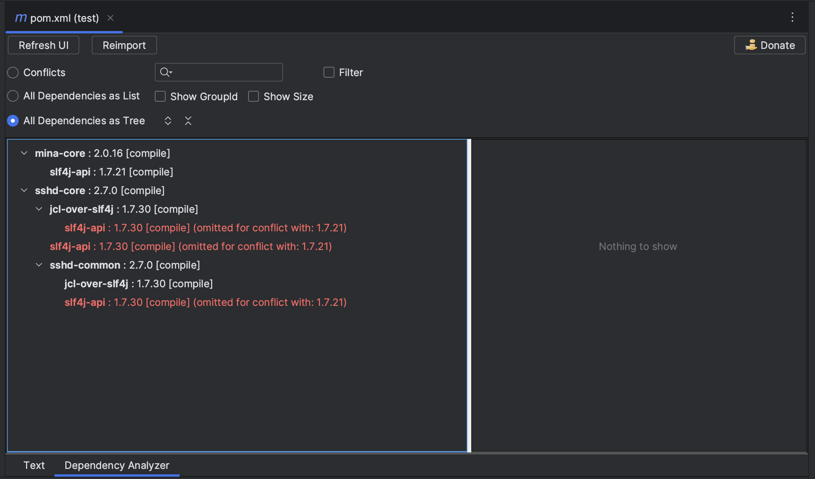Close the pom.xml (test) tab
815x479 pixels.
tap(110, 18)
